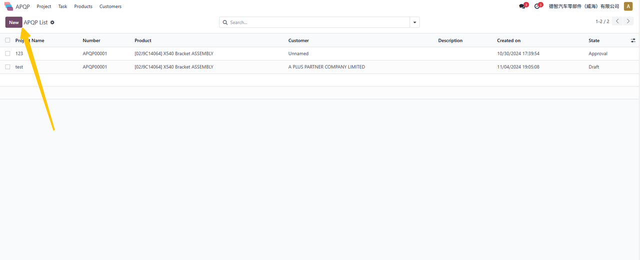Open the A PLUS PARTNER COMPANY LIMITED record
Image resolution: width=640 pixels, height=260 pixels.
[326, 67]
